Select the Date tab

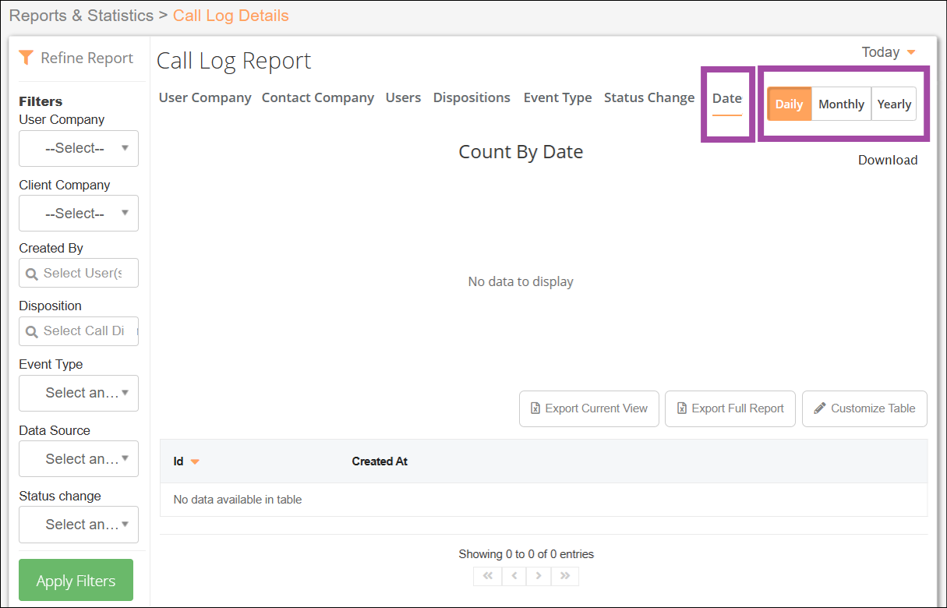point(727,98)
